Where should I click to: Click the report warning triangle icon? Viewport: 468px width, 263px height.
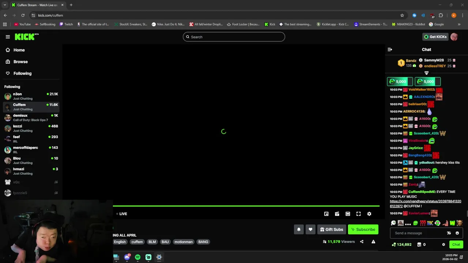(x=373, y=242)
